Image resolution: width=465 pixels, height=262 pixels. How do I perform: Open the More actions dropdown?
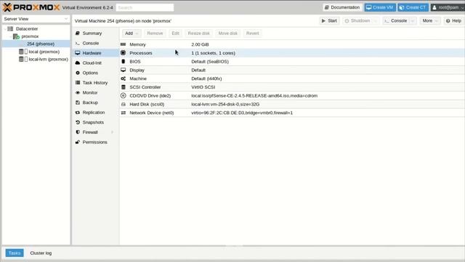pos(429,21)
